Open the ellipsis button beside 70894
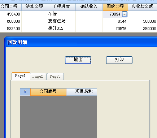 (125, 14)
